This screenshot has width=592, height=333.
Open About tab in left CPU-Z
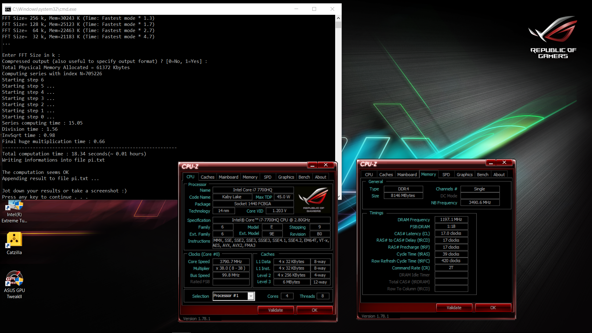click(320, 177)
